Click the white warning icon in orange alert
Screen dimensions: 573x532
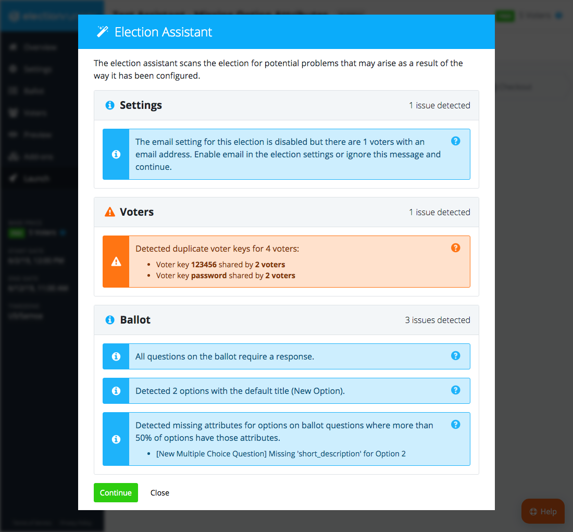tap(116, 262)
